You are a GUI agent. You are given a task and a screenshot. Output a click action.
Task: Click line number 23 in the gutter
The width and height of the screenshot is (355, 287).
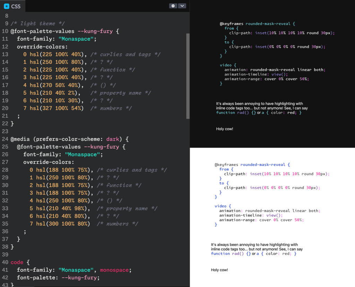(x=5, y=131)
